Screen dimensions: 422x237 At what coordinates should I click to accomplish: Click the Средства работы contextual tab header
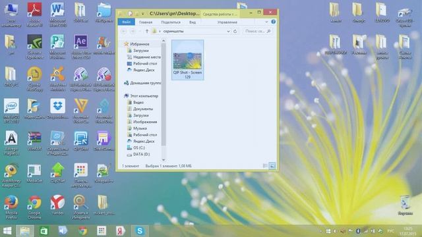pos(220,14)
